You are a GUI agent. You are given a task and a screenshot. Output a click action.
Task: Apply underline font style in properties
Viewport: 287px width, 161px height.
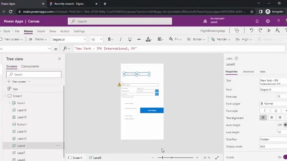tap(276, 110)
